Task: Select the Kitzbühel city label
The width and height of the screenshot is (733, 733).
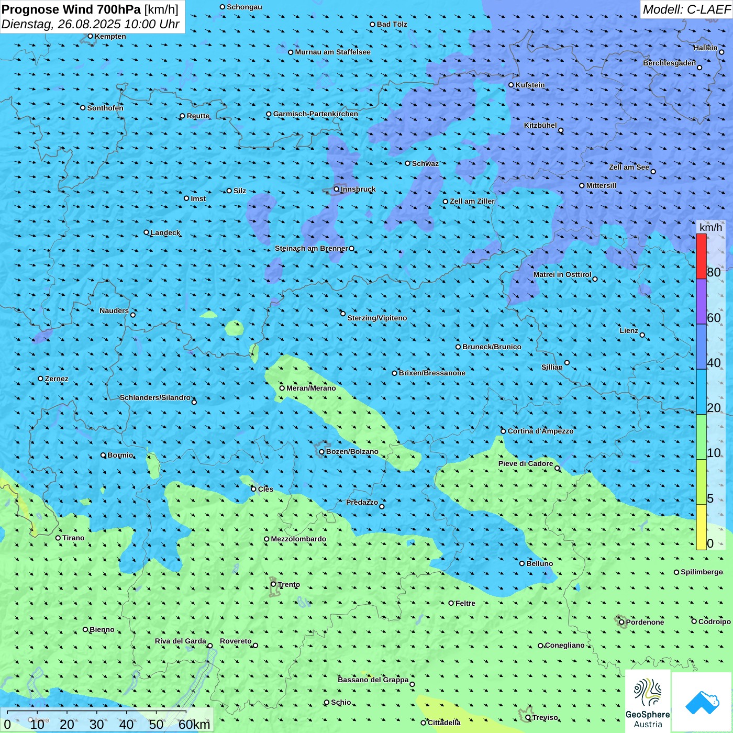Action: pyautogui.click(x=540, y=125)
